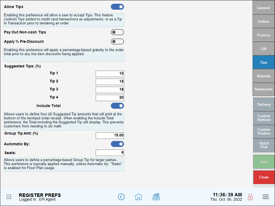Turn off Automatic By switch
Image resolution: width=275 pixels, height=206 pixels.
pos(117,144)
